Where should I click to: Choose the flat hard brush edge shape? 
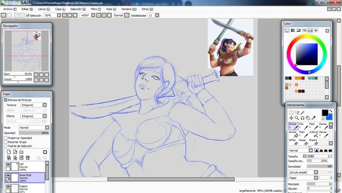point(331,151)
